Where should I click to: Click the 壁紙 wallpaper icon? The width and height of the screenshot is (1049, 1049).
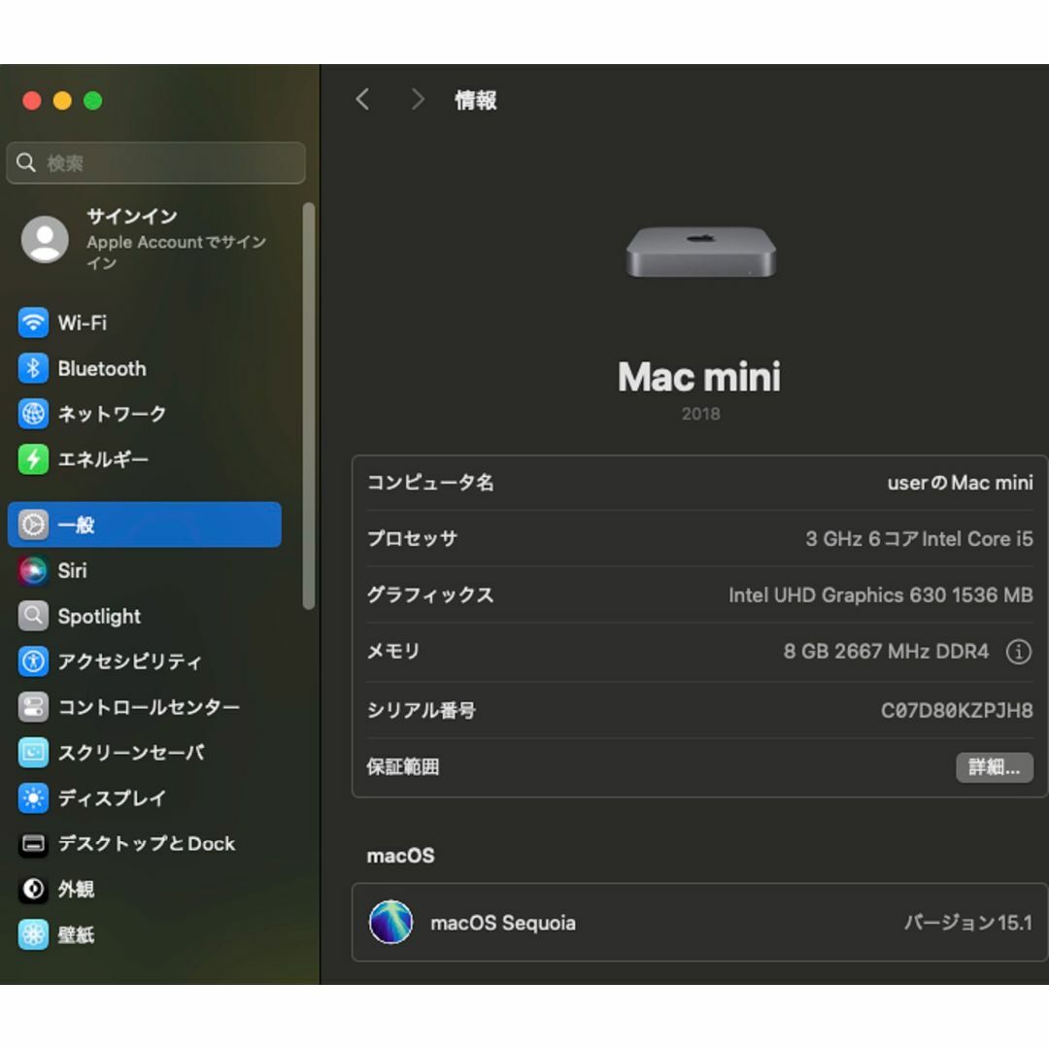[33, 934]
